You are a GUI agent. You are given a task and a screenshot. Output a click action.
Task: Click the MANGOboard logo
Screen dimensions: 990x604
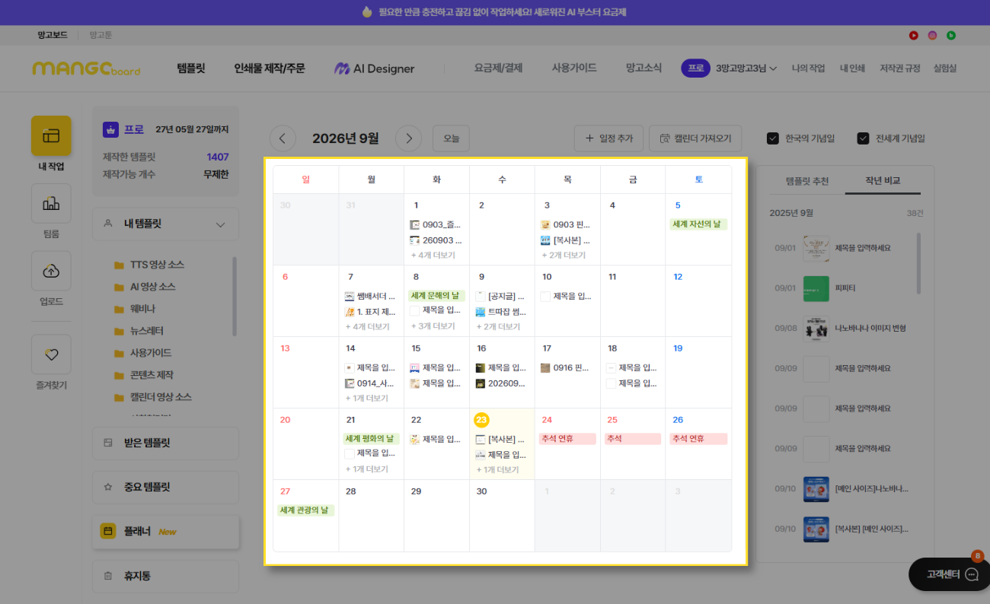tap(86, 68)
